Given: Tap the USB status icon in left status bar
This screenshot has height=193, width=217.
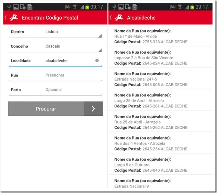Looking at the screenshot, I should [9, 7].
